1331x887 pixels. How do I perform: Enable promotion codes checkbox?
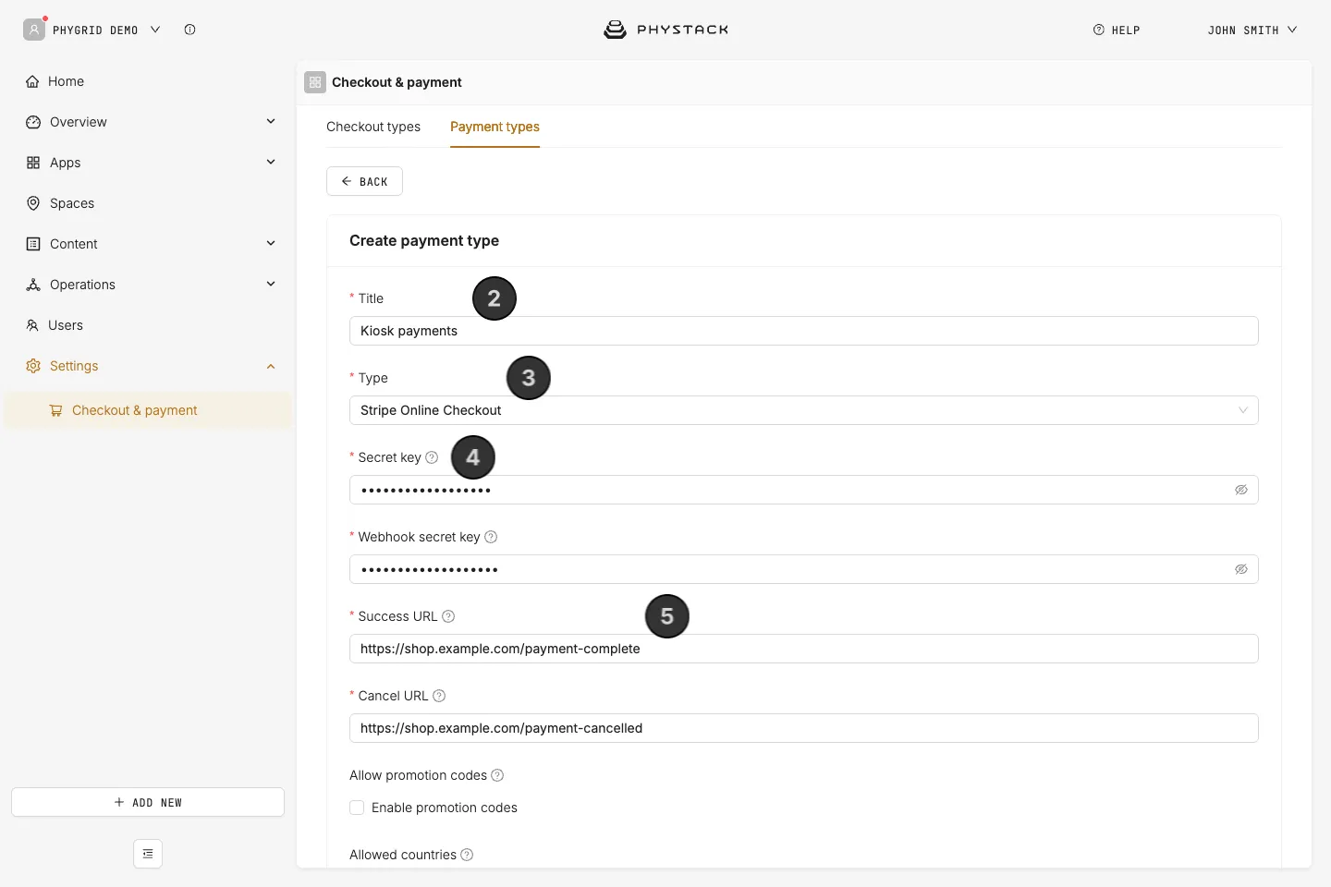357,808
